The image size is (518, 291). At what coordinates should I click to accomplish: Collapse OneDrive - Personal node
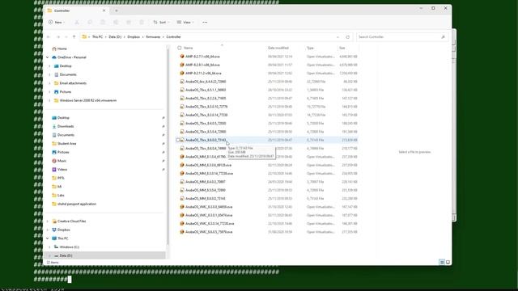tap(48, 57)
